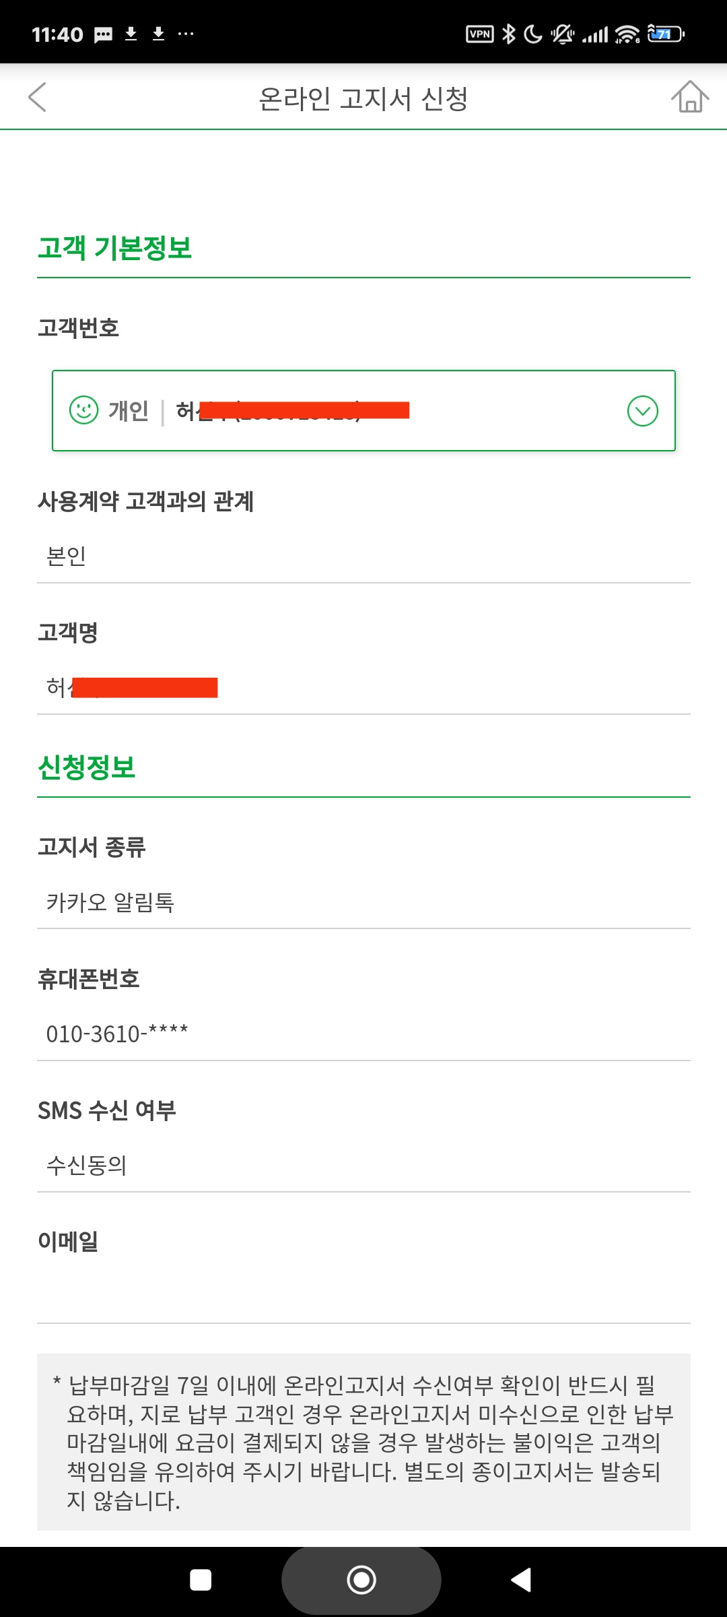Tap the 고객명 name field
Screen dimensions: 727x1617
(x=363, y=687)
